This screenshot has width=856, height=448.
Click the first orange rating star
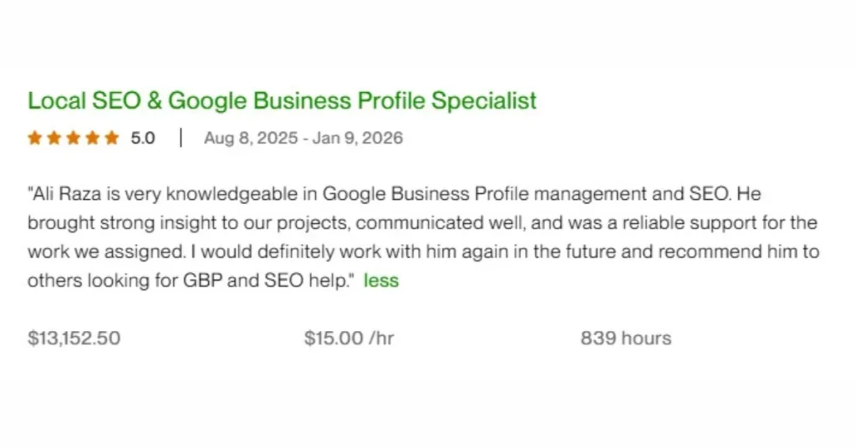point(34,138)
